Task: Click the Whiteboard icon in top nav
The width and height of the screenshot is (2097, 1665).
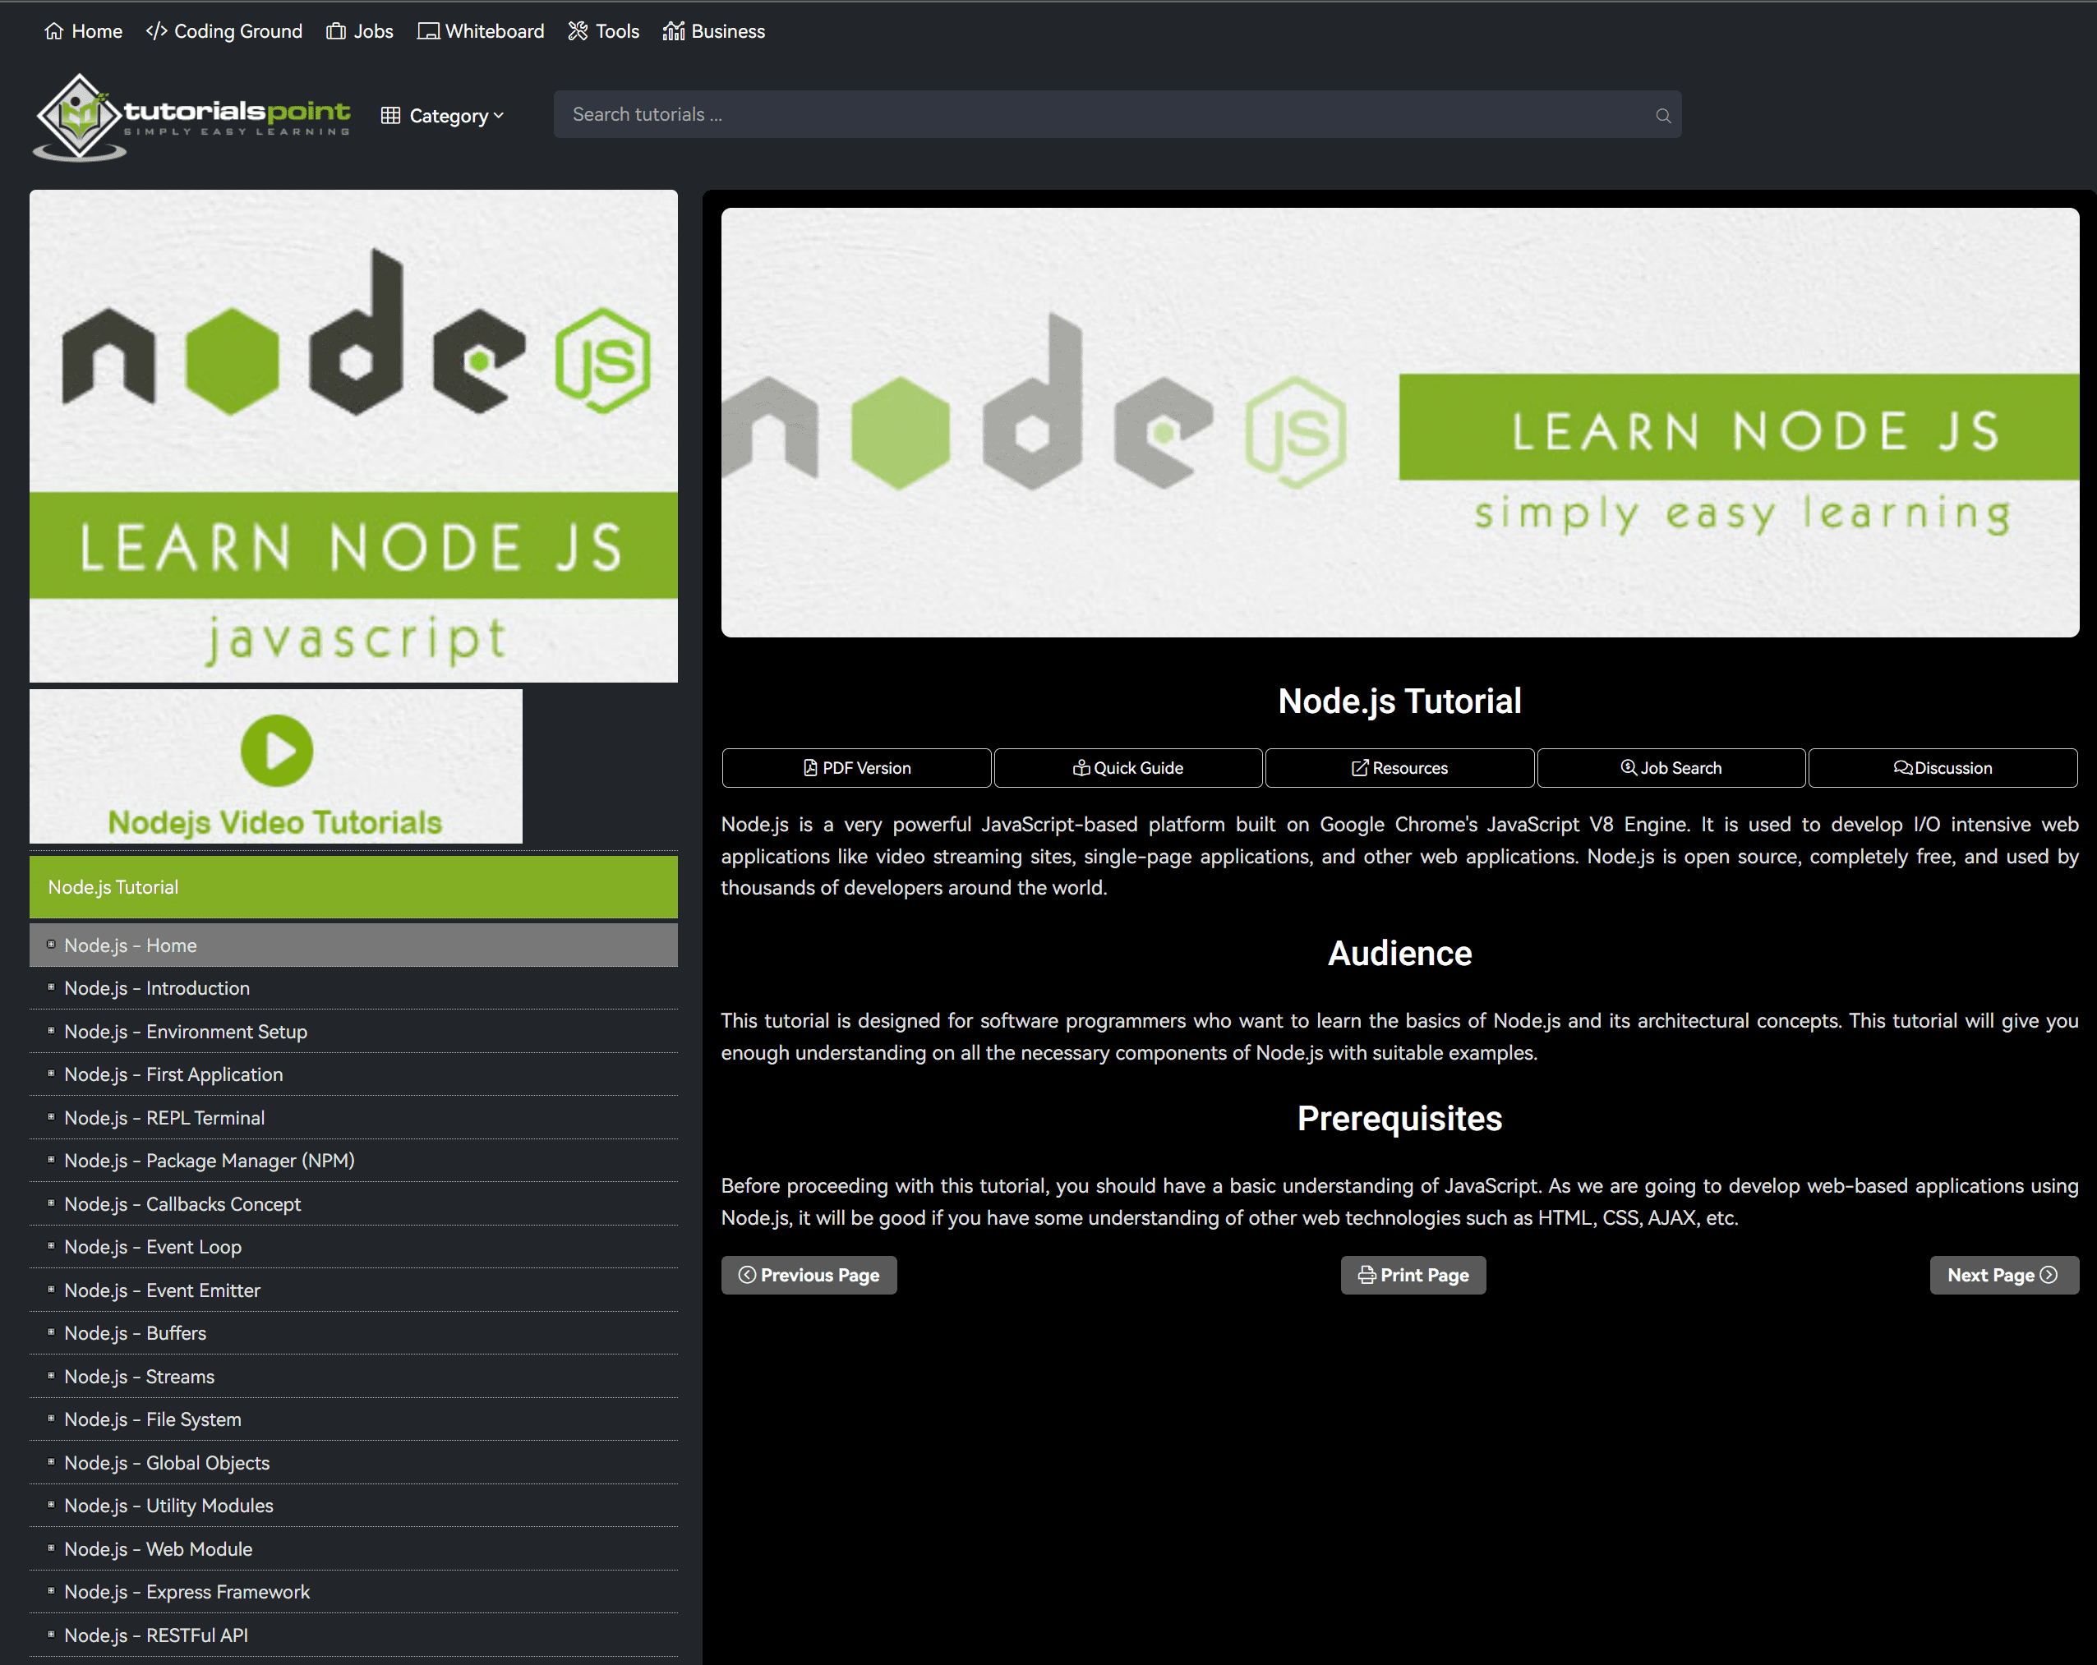Action: coord(427,31)
